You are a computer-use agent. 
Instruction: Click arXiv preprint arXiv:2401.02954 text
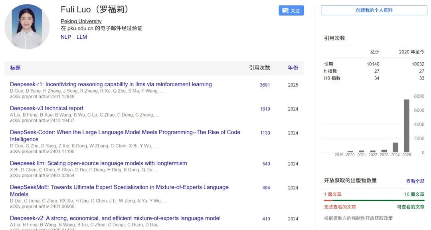pos(42,176)
